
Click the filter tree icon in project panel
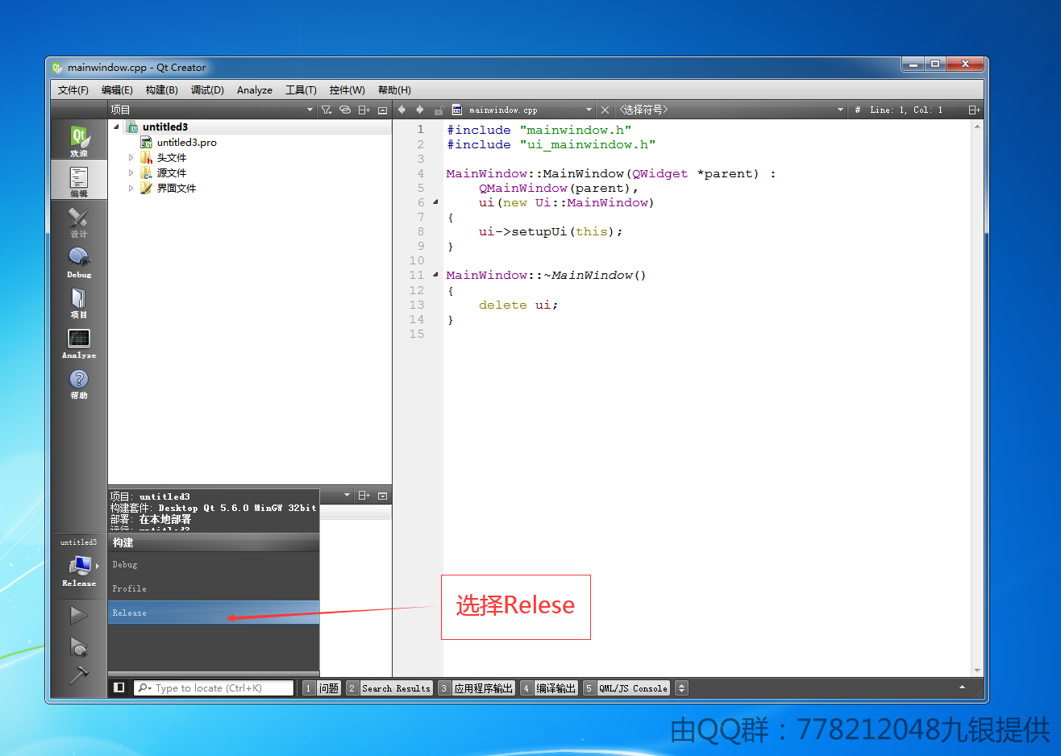coord(327,110)
